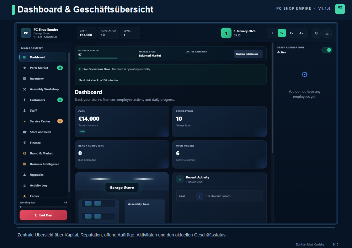Click the PC logo icon in header
The height and width of the screenshot is (248, 352).
point(26,33)
